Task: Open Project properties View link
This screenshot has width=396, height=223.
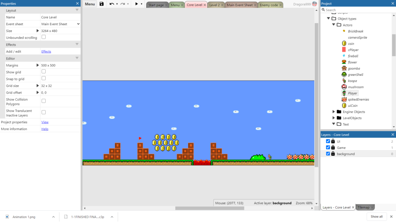Action: [x=45, y=122]
